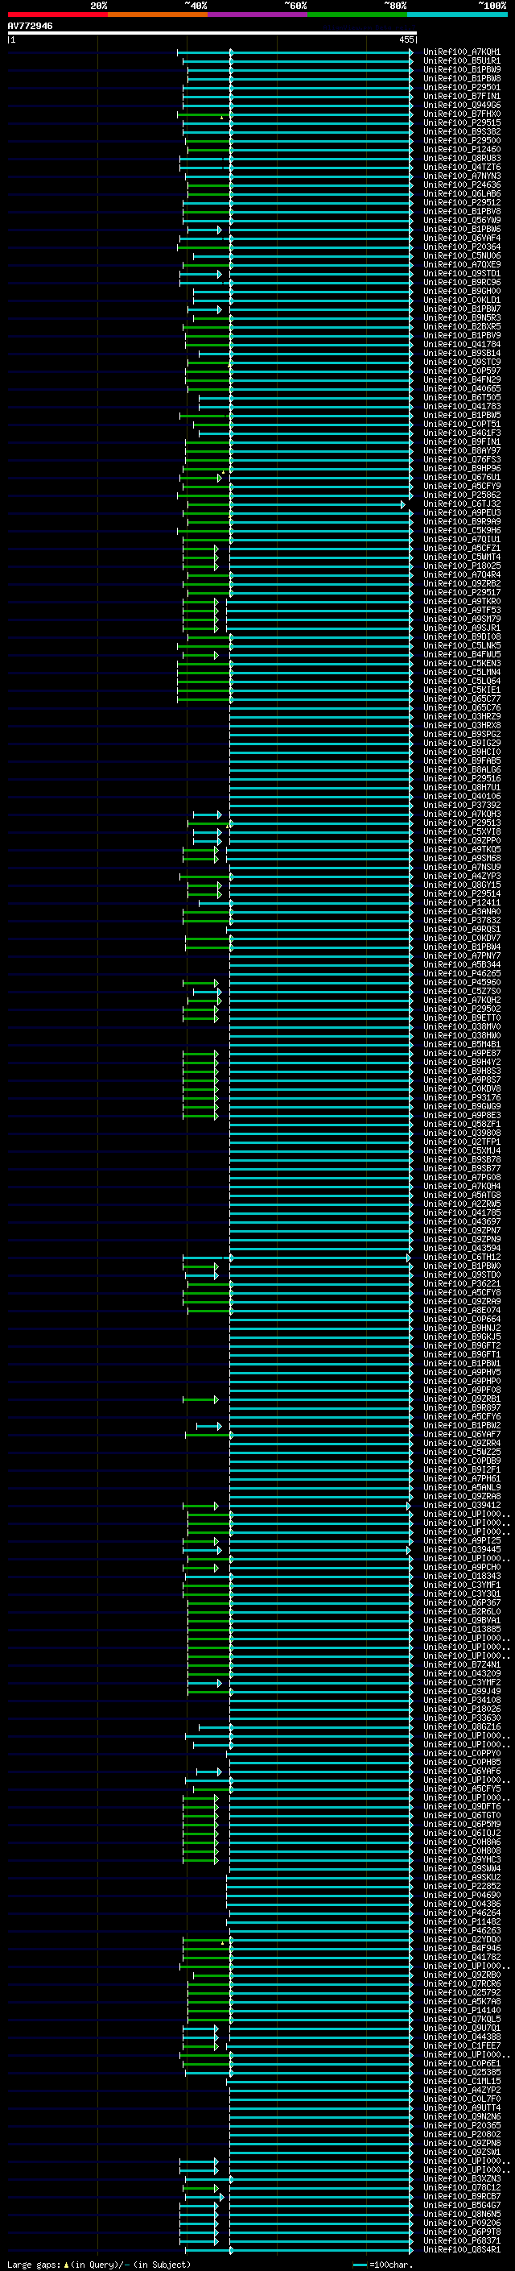Image resolution: width=515 pixels, height=2271 pixels.
Task: Select hit UniRef100_B9H4Y2
Action: coord(461,1062)
